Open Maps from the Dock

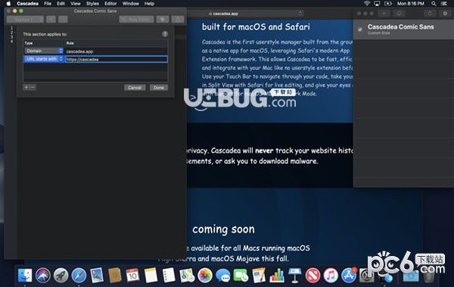click(x=187, y=275)
